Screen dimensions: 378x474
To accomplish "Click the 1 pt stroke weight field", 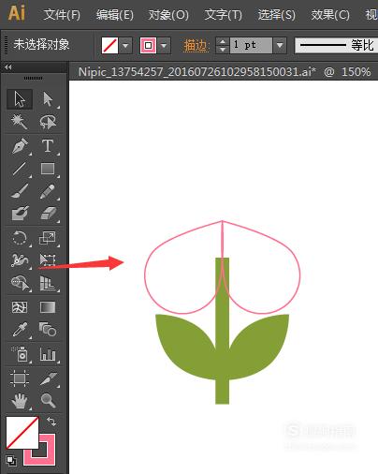I will 251,46.
